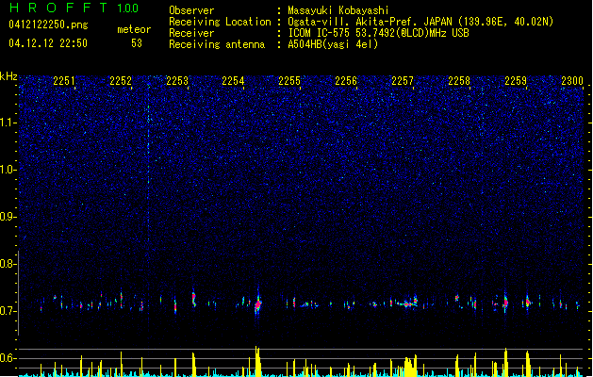The image size is (593, 377).
Task: Click the 2253 time axis marker
Action: pyautogui.click(x=177, y=81)
